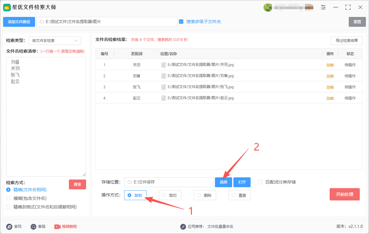Click 忽略 link in 赵云 row
This screenshot has width=369, height=234.
coord(330,98)
